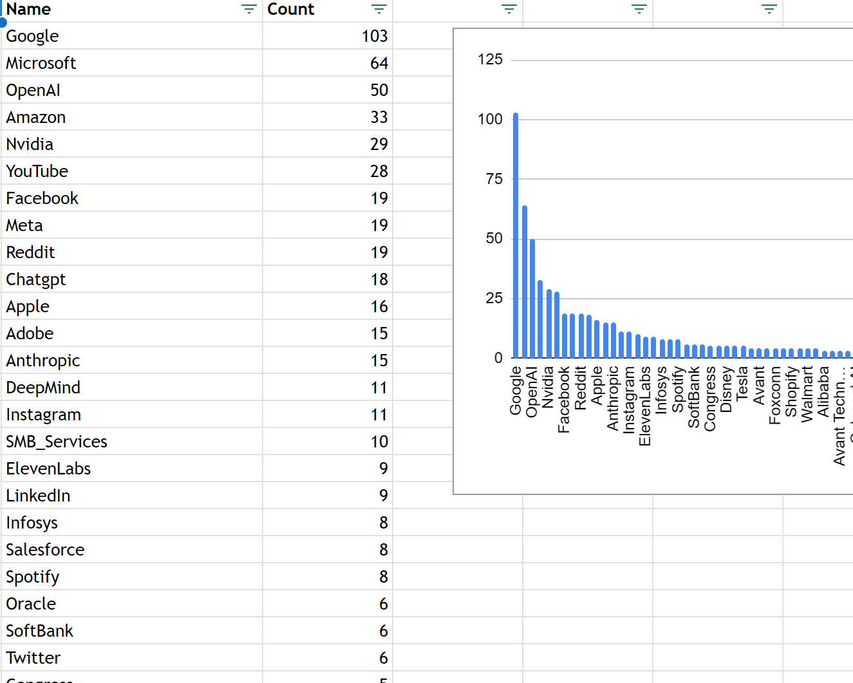Viewport: 853px width, 683px height.
Task: Select the Apple name cell
Action: pyautogui.click(x=131, y=306)
